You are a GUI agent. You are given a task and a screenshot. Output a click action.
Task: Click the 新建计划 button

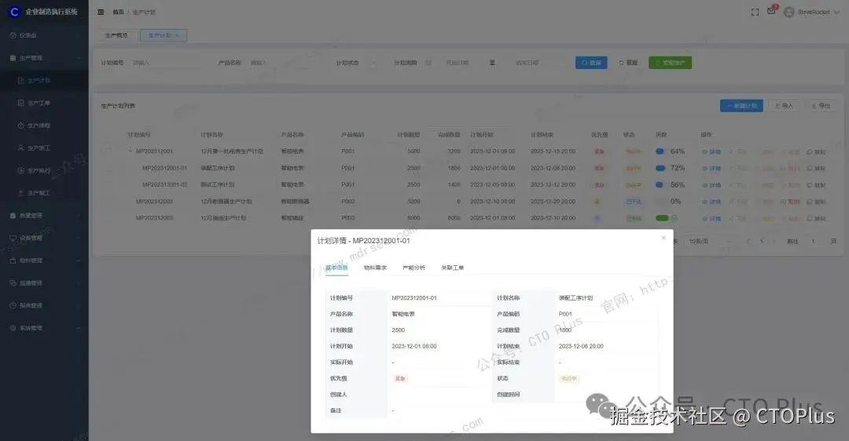742,106
